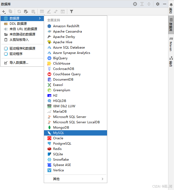Choose 来自 URL 的数据源 menu item
This screenshot has width=174, height=190.
point(22,29)
